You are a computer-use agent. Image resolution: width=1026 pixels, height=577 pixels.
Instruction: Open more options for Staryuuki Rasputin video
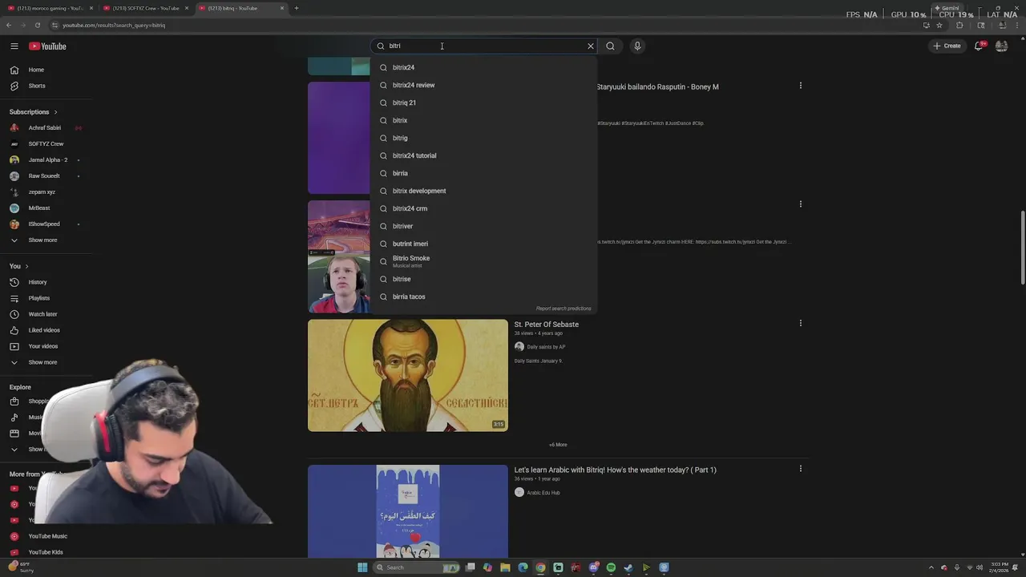tap(800, 86)
